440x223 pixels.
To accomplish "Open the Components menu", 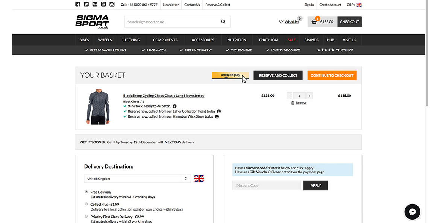I will point(165,40).
